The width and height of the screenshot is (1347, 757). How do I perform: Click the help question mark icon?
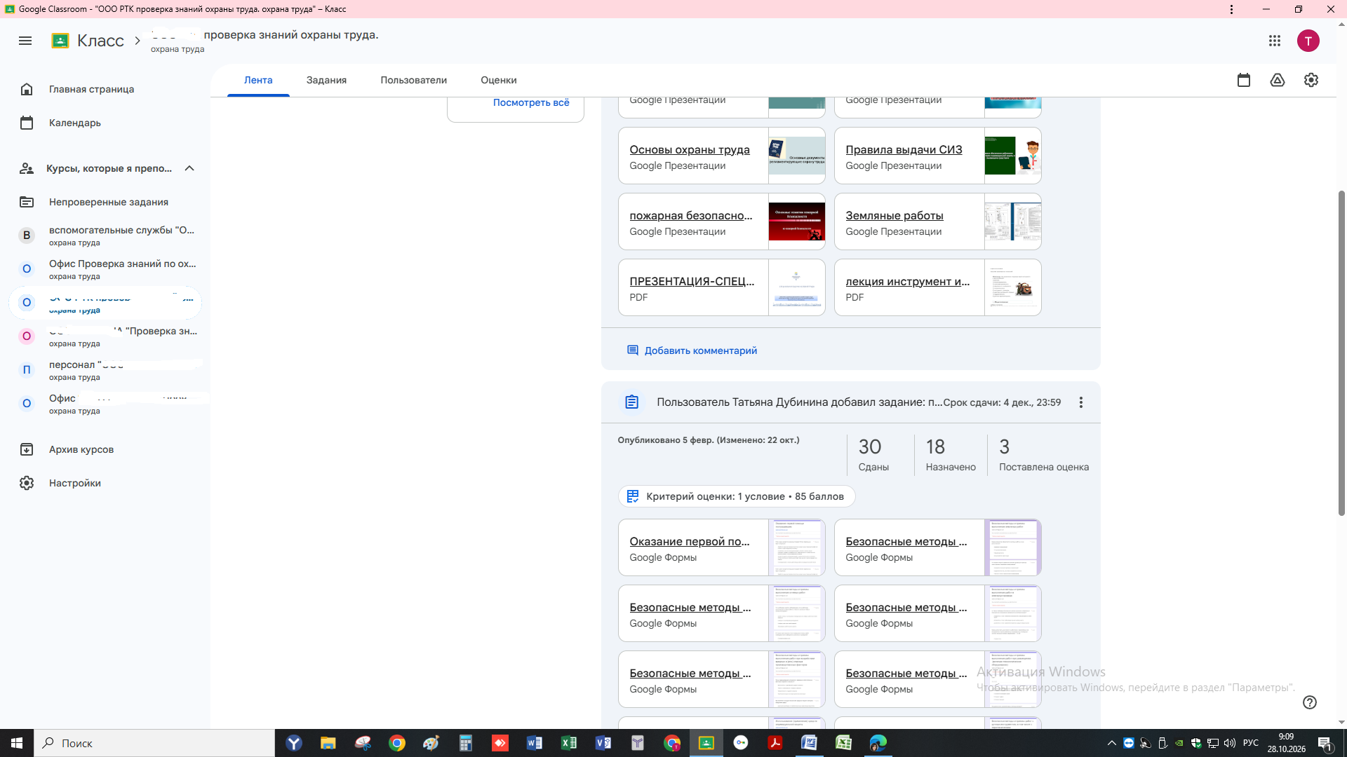point(1310,702)
